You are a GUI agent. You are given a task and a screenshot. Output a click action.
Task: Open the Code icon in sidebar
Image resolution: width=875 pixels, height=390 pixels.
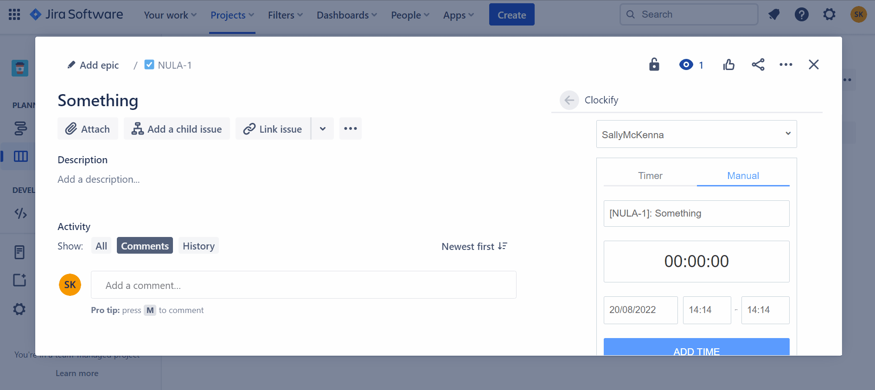click(20, 213)
